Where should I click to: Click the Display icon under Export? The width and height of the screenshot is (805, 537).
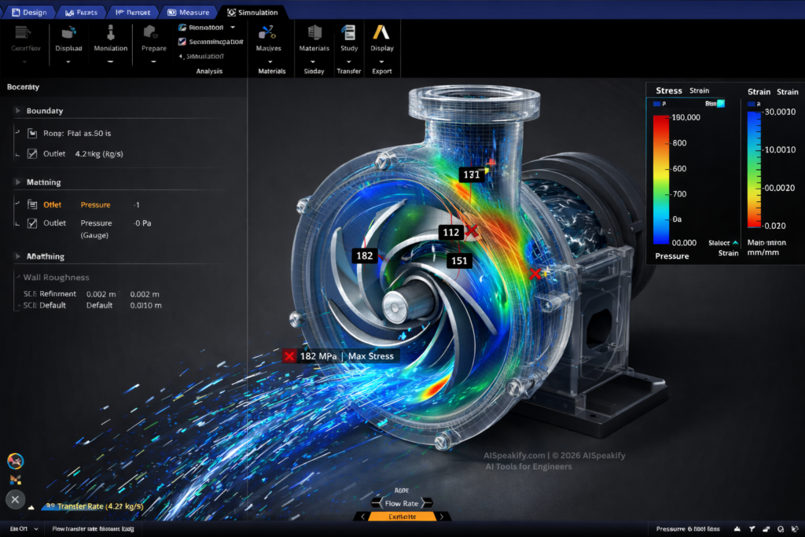(x=381, y=35)
